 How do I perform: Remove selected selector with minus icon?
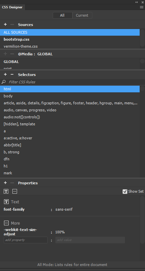pyautogui.click(x=12, y=74)
